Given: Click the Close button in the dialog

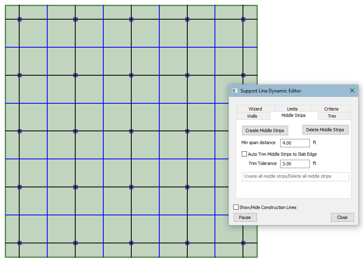Looking at the screenshot, I should point(342,217).
